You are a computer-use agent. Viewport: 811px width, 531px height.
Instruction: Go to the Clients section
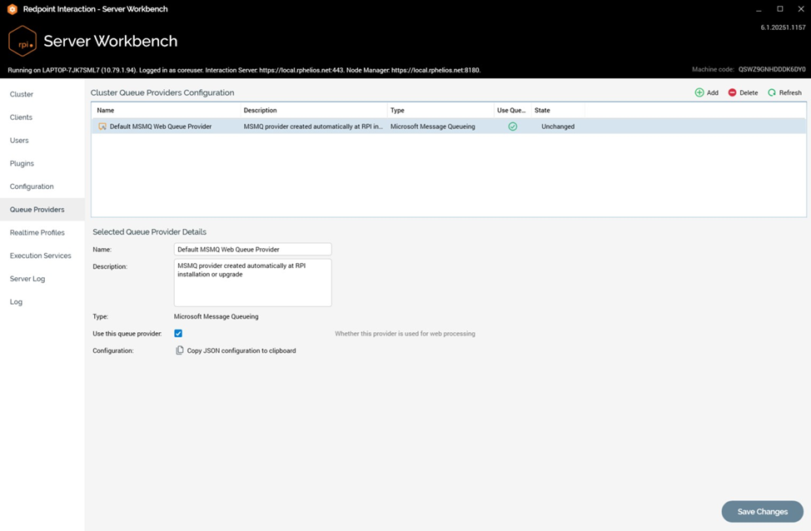[21, 117]
